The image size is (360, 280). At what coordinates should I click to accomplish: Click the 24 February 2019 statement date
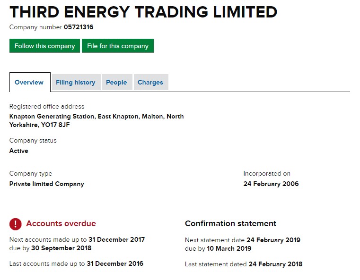[x=273, y=240]
